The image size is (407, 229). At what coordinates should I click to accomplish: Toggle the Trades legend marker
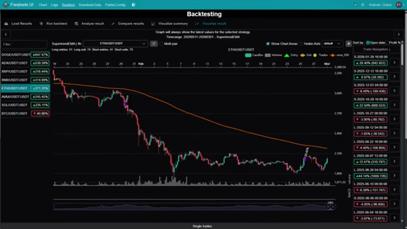pos(321,55)
